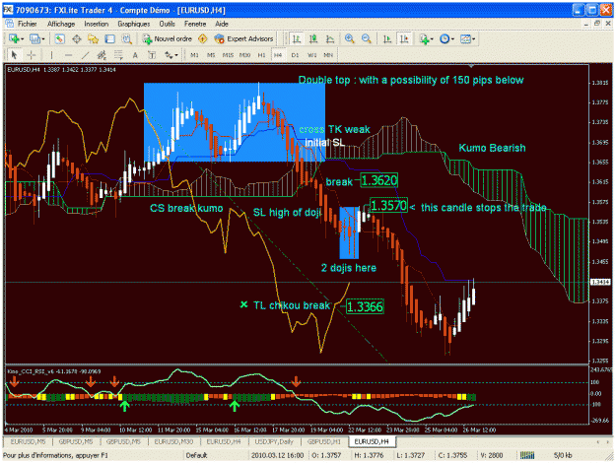Select the Crosshair tool
The image size is (616, 463).
click(31, 55)
